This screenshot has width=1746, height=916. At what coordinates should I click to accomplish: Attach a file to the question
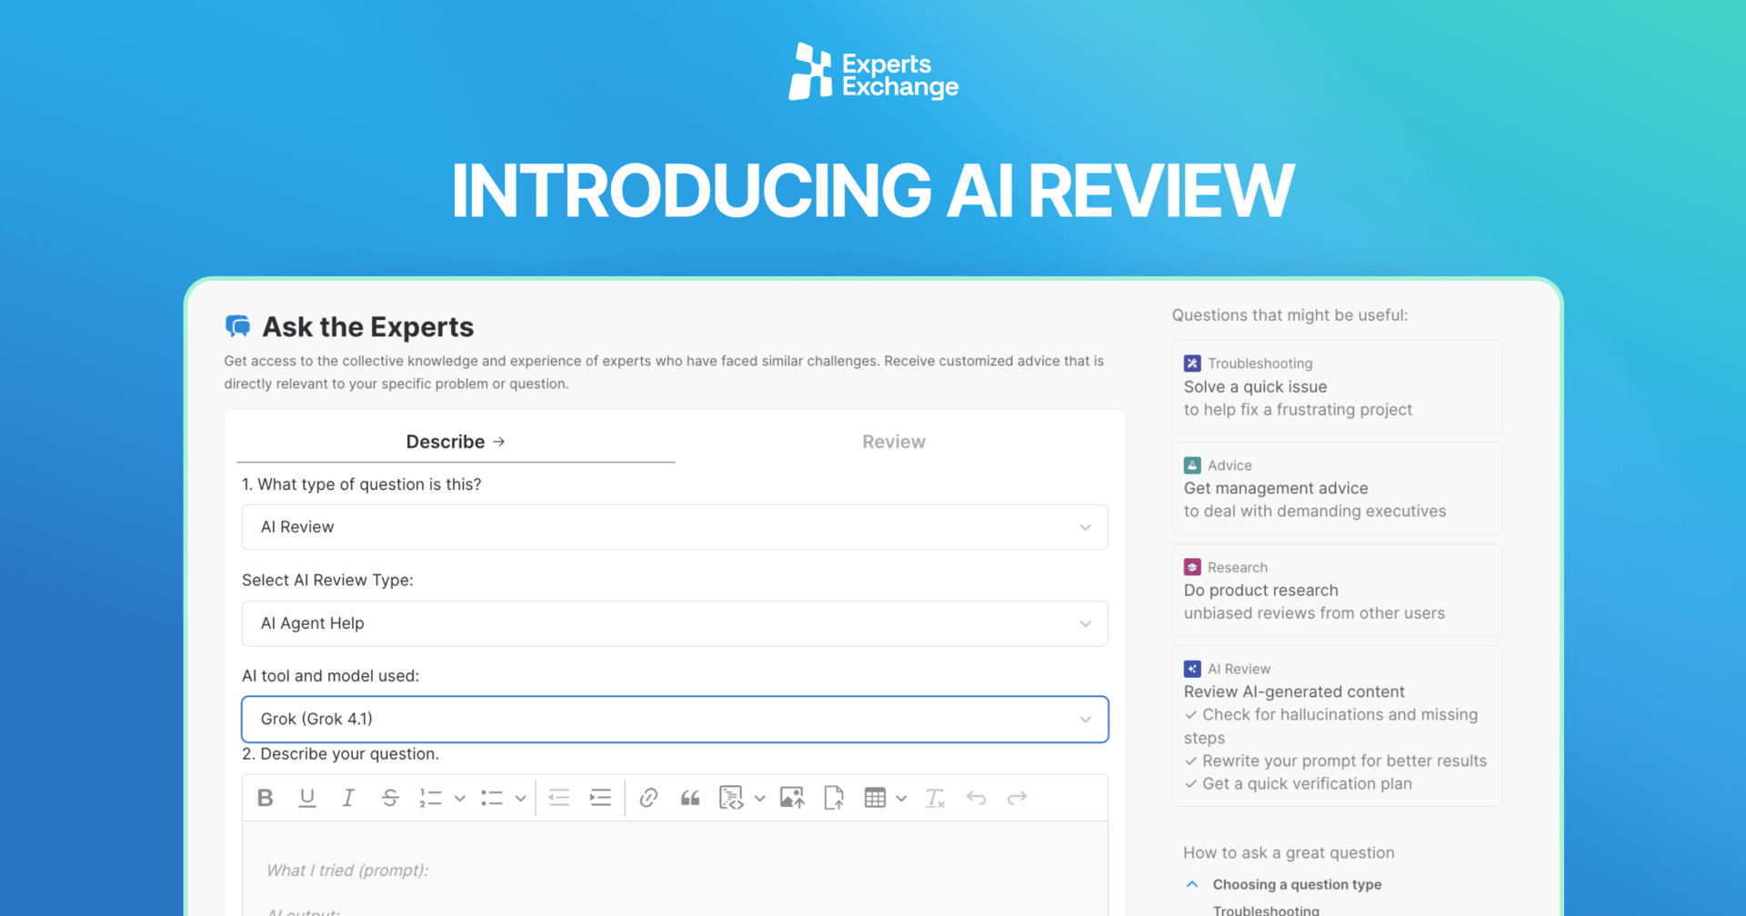834,798
